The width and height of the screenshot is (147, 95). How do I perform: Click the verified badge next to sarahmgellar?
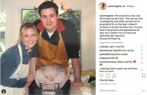[x=124, y=6]
